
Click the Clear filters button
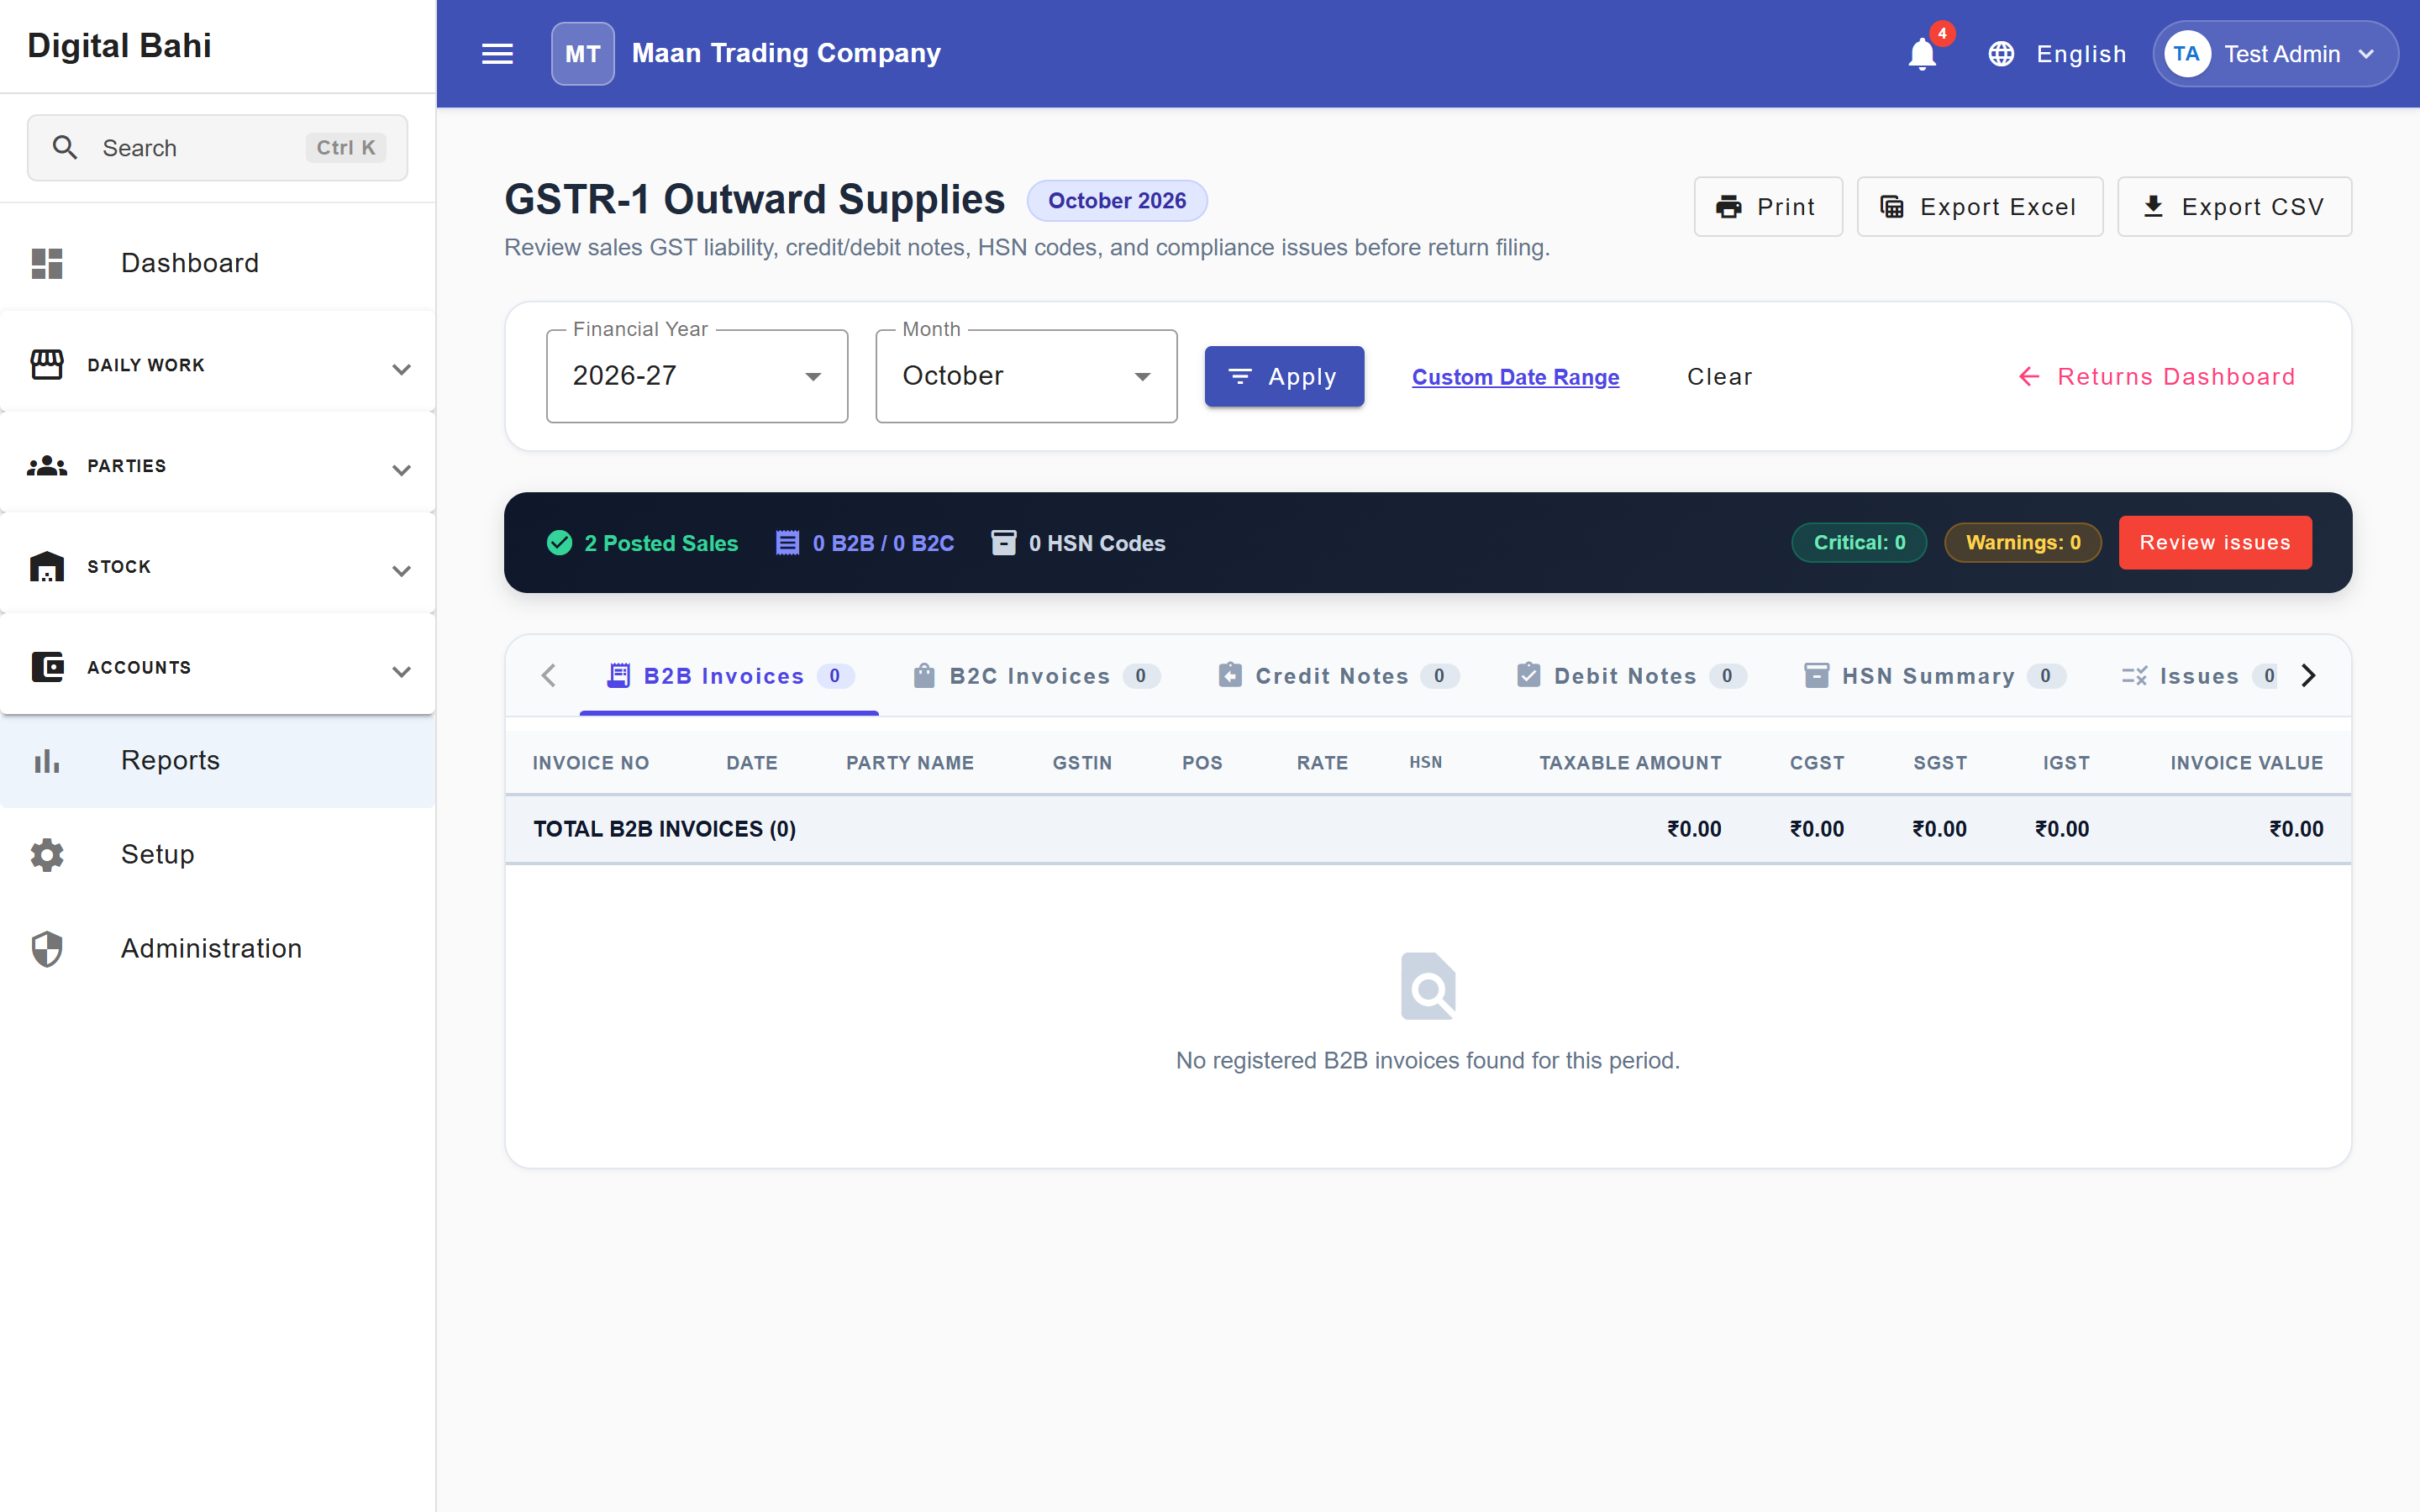click(x=1719, y=377)
